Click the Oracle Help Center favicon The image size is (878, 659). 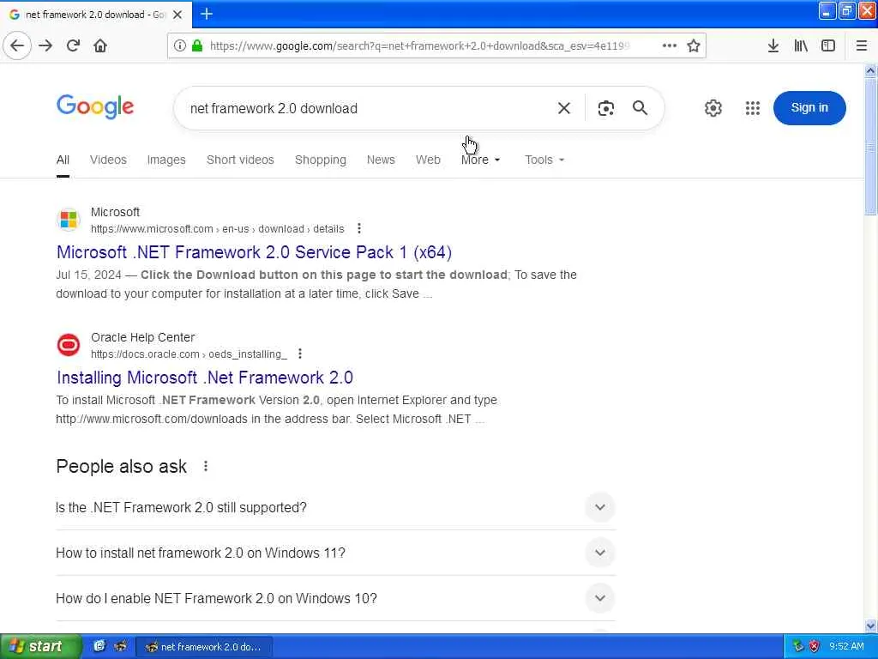(69, 345)
